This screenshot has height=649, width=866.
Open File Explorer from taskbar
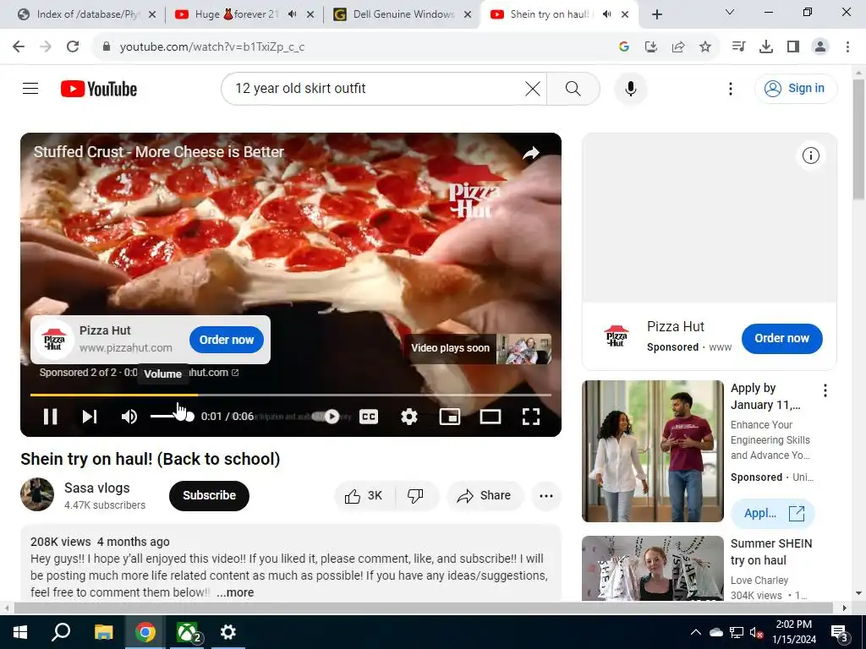click(x=103, y=632)
